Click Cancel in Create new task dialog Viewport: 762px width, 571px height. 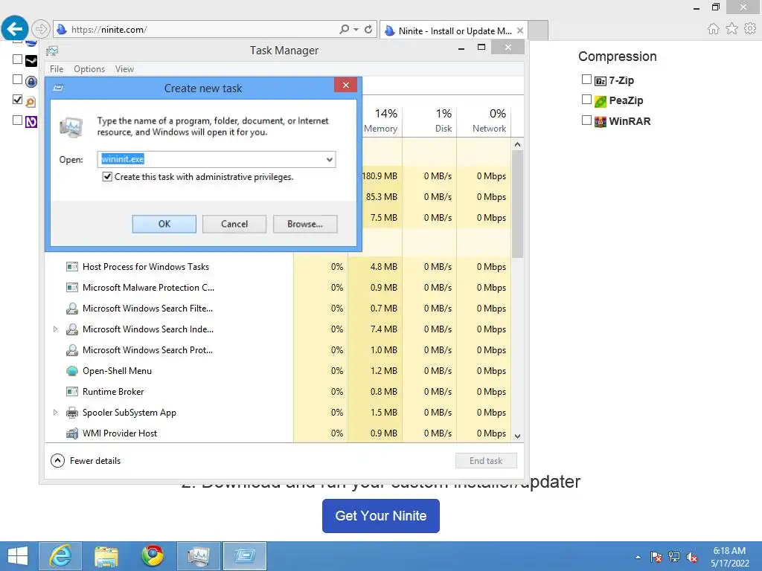coord(234,224)
